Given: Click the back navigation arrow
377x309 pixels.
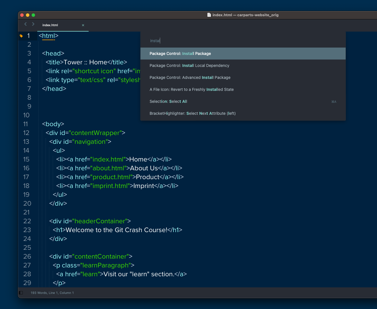Looking at the screenshot, I should (25, 24).
